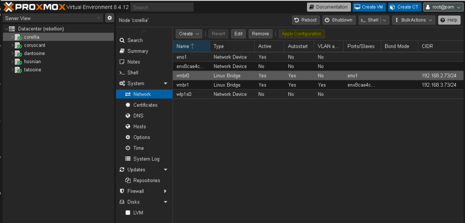Open the Shell options dropdown arrow
465x223 pixels.
click(x=384, y=20)
